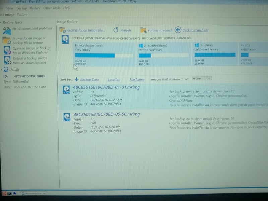Click Windows logo icon on partition 2

point(141,46)
